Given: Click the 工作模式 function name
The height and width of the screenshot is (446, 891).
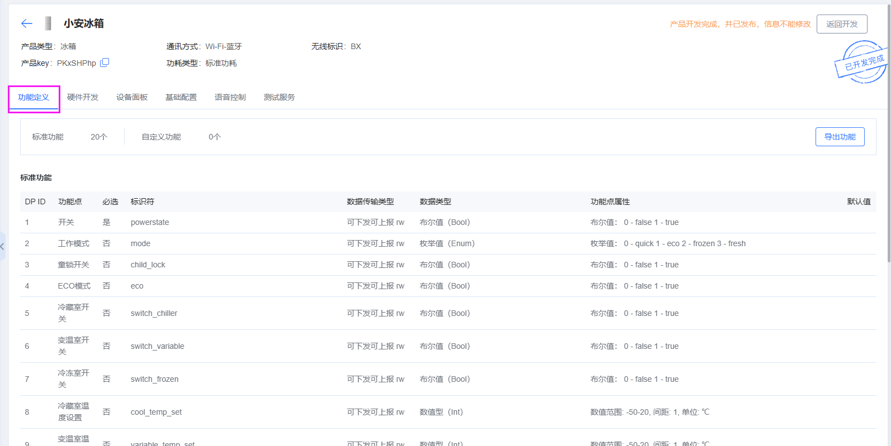Looking at the screenshot, I should pos(74,243).
